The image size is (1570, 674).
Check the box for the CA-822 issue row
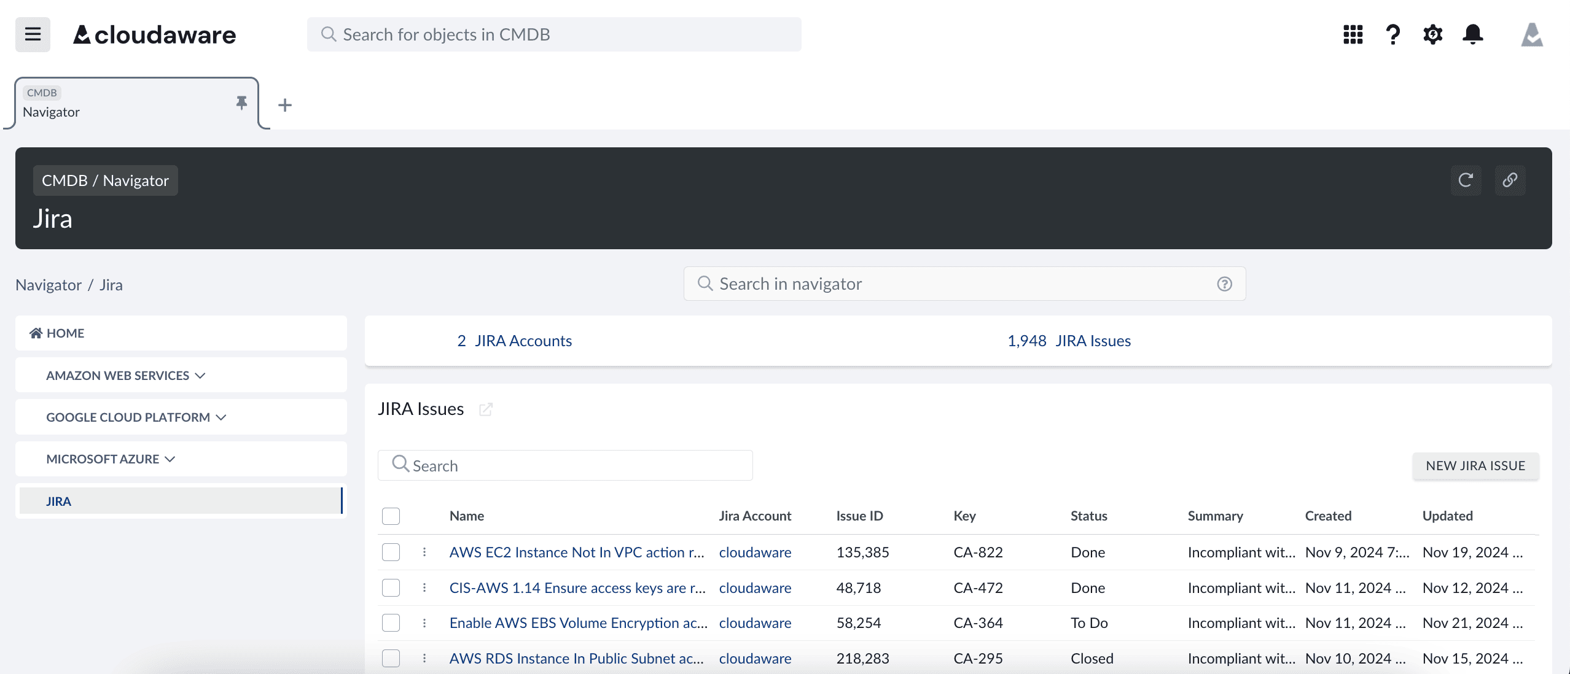[x=391, y=552]
